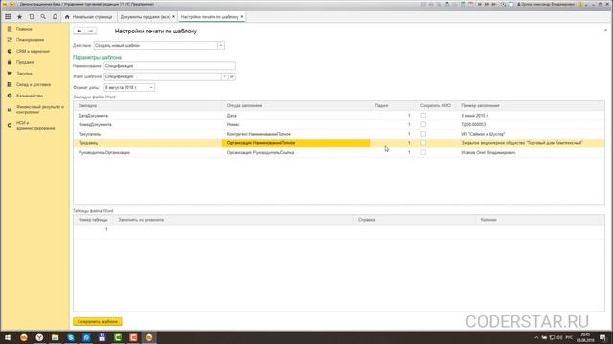Open Favorites star icon
The height and width of the screenshot is (344, 613).
coord(19,17)
